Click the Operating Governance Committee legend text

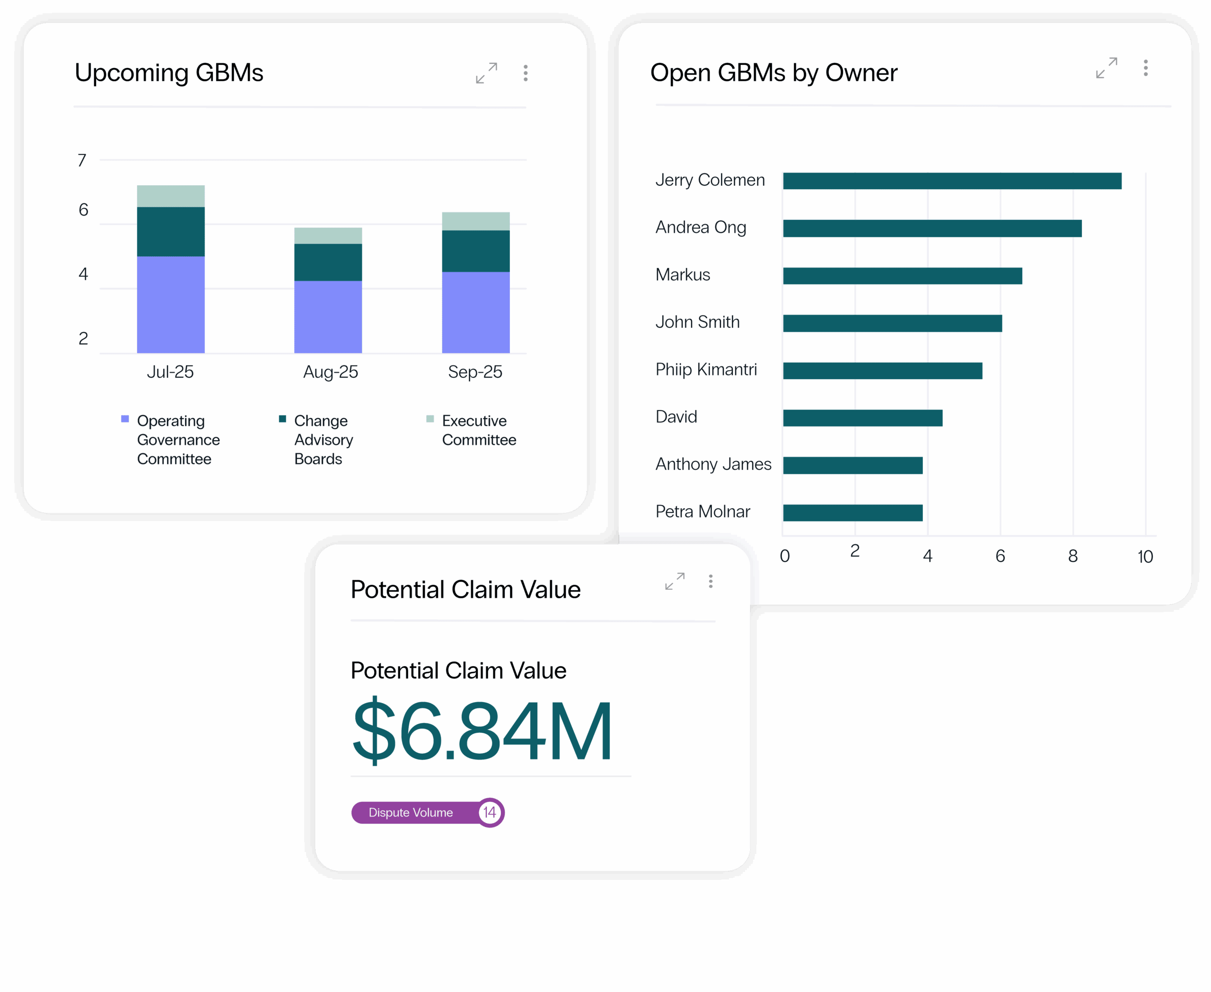pos(178,440)
